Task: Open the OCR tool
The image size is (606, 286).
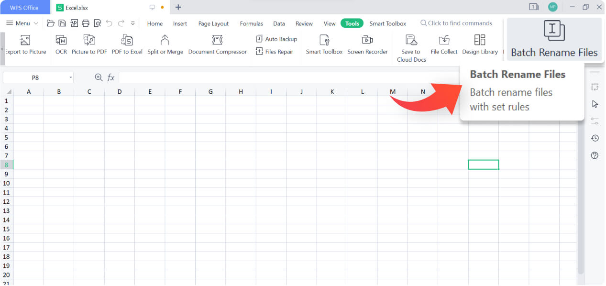Action: pyautogui.click(x=61, y=45)
